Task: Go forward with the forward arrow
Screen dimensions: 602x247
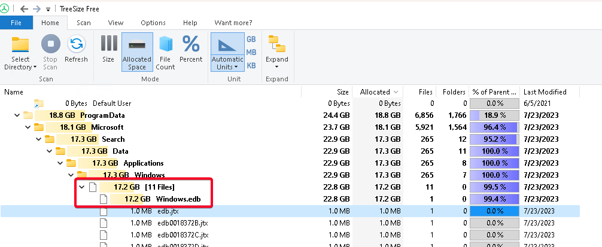Action: 37,9
